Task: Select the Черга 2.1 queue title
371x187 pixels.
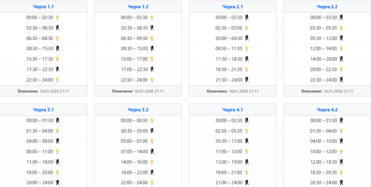Action: (x=233, y=7)
